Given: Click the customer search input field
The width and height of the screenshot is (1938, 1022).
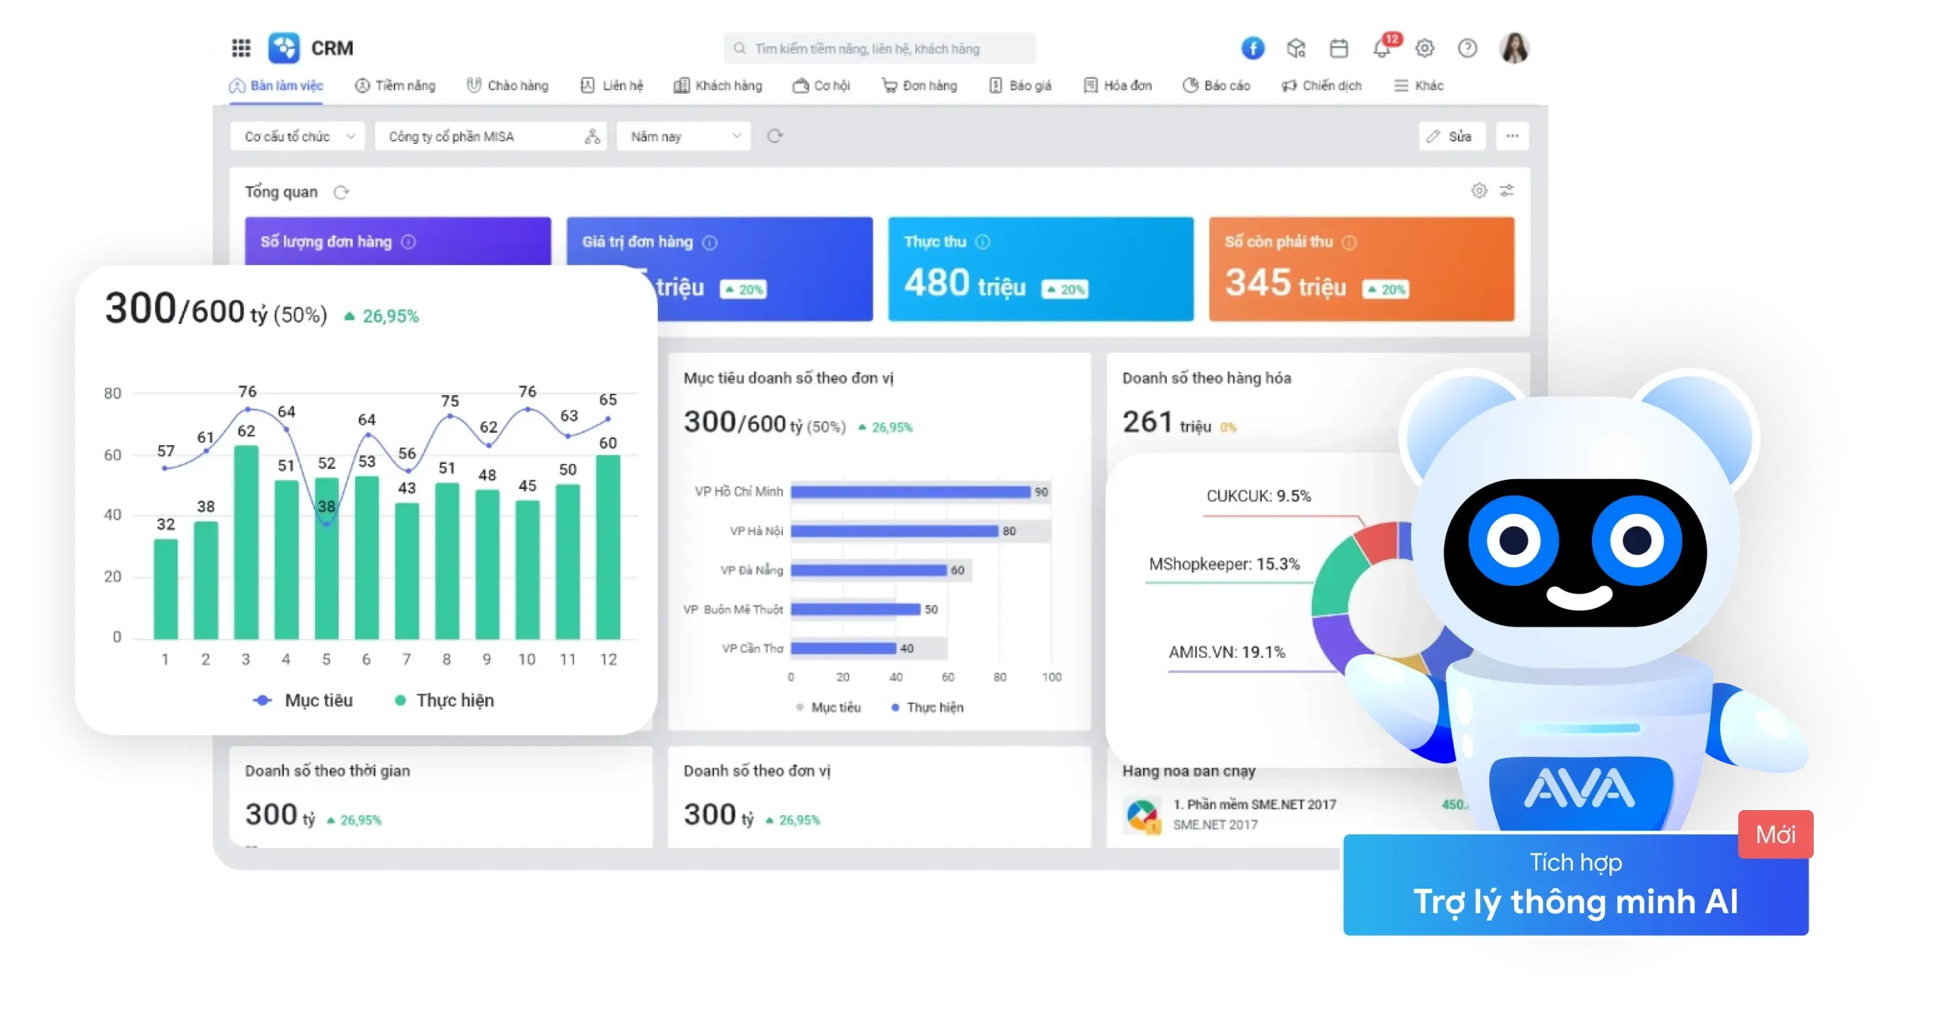Looking at the screenshot, I should pos(878,48).
